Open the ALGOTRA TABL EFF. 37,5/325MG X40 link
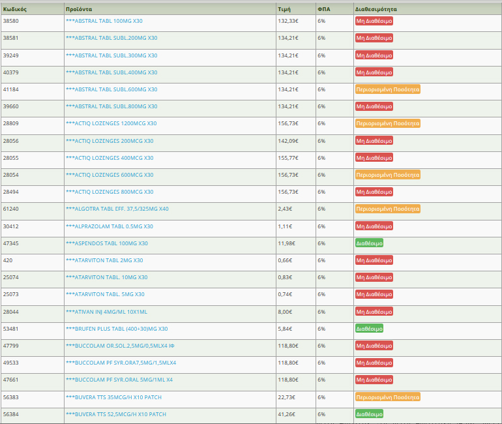 [x=117, y=209]
